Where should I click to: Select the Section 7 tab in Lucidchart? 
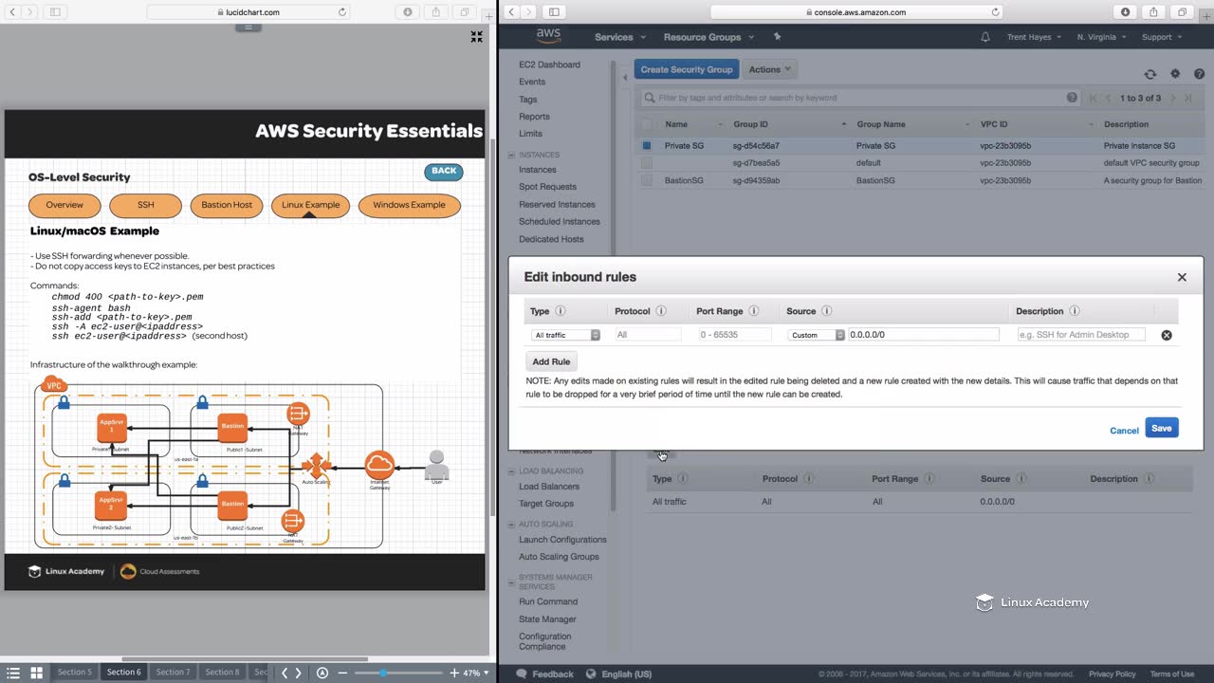click(x=173, y=673)
